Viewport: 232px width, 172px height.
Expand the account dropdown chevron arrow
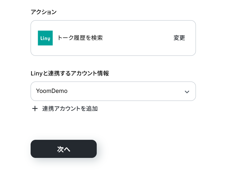tap(187, 92)
